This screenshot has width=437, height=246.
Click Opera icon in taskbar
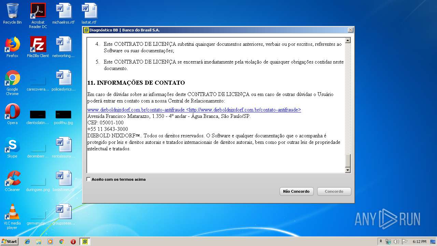[73, 242]
